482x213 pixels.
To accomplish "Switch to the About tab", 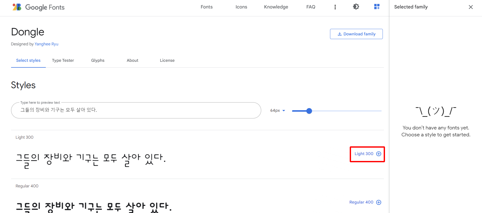I will click(x=133, y=60).
